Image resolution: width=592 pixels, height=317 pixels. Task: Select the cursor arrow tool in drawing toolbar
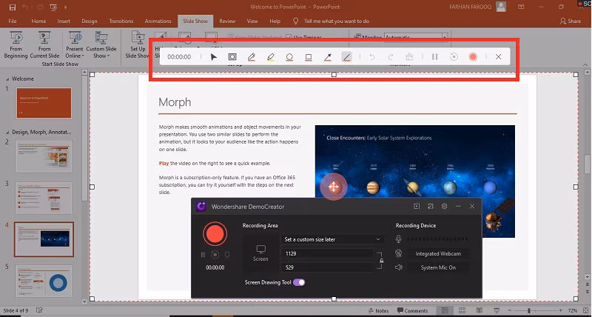point(214,57)
